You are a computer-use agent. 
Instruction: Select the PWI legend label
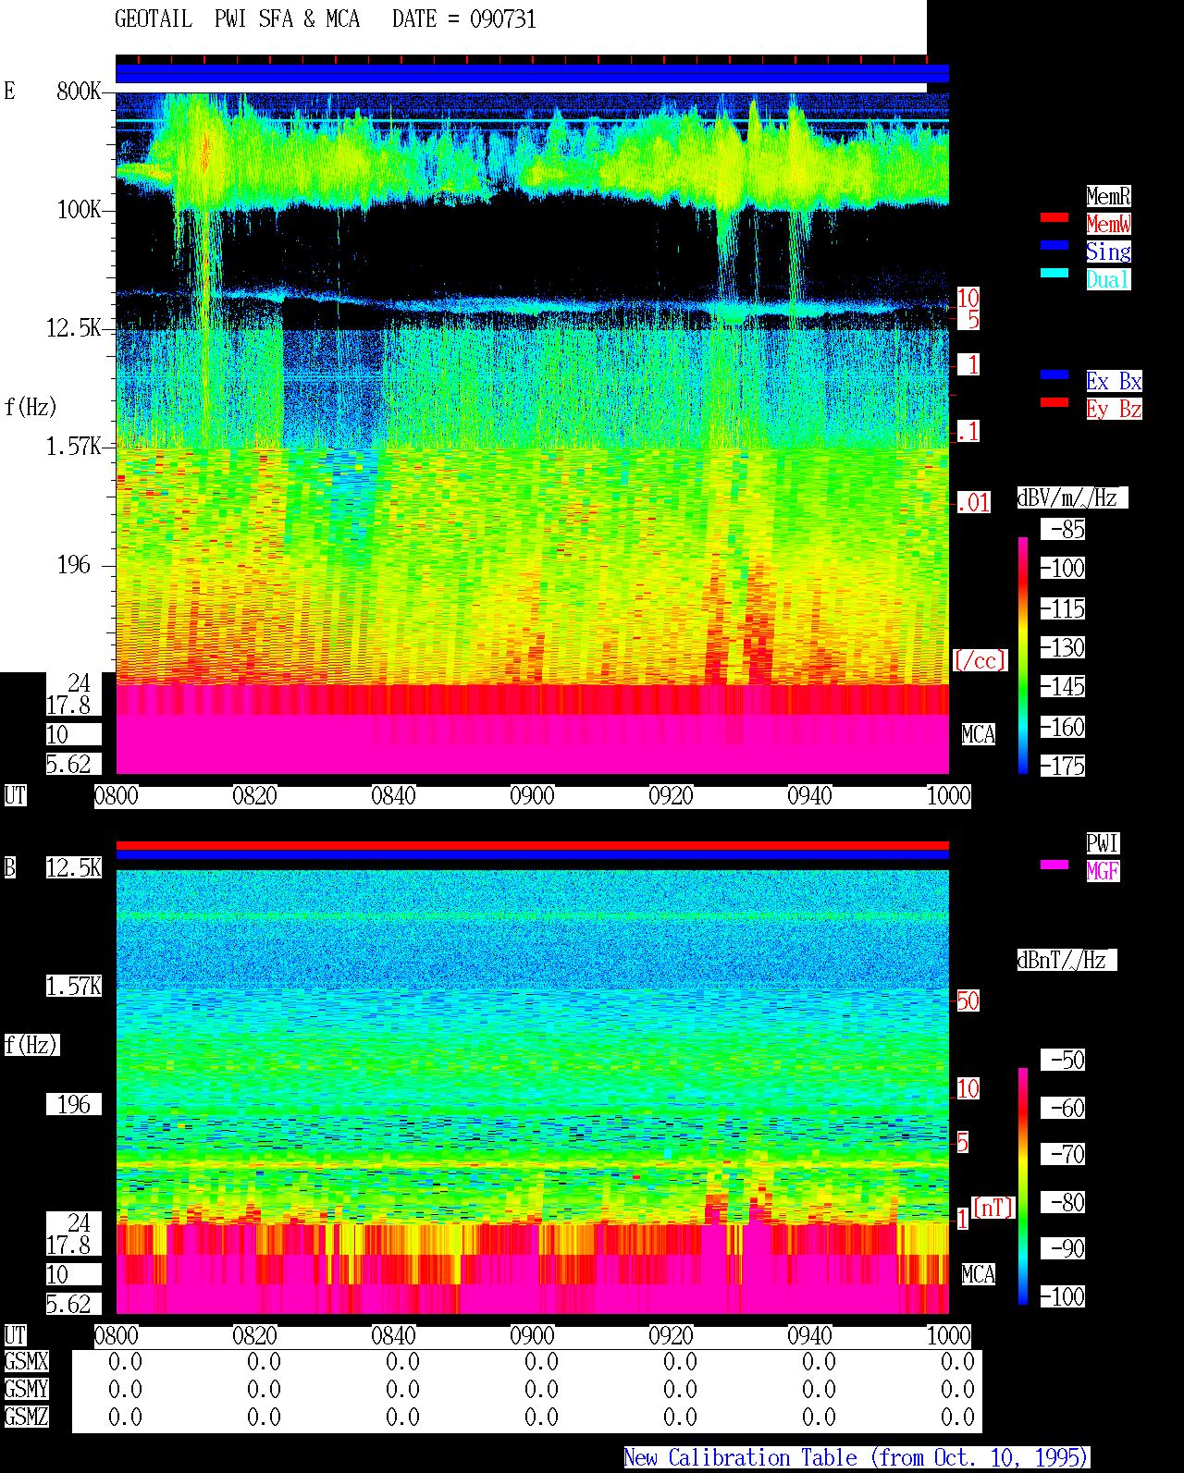point(1103,843)
